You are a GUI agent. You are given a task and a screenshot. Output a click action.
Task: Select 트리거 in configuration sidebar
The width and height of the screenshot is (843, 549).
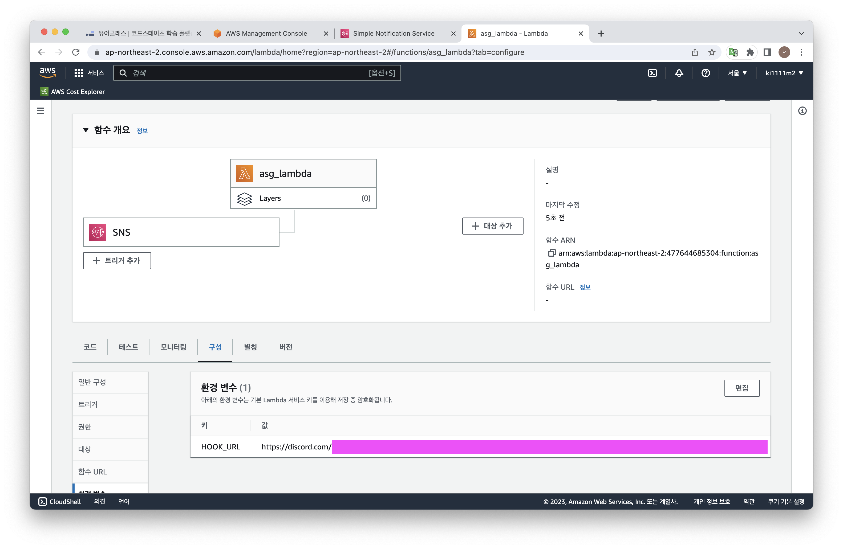click(110, 405)
